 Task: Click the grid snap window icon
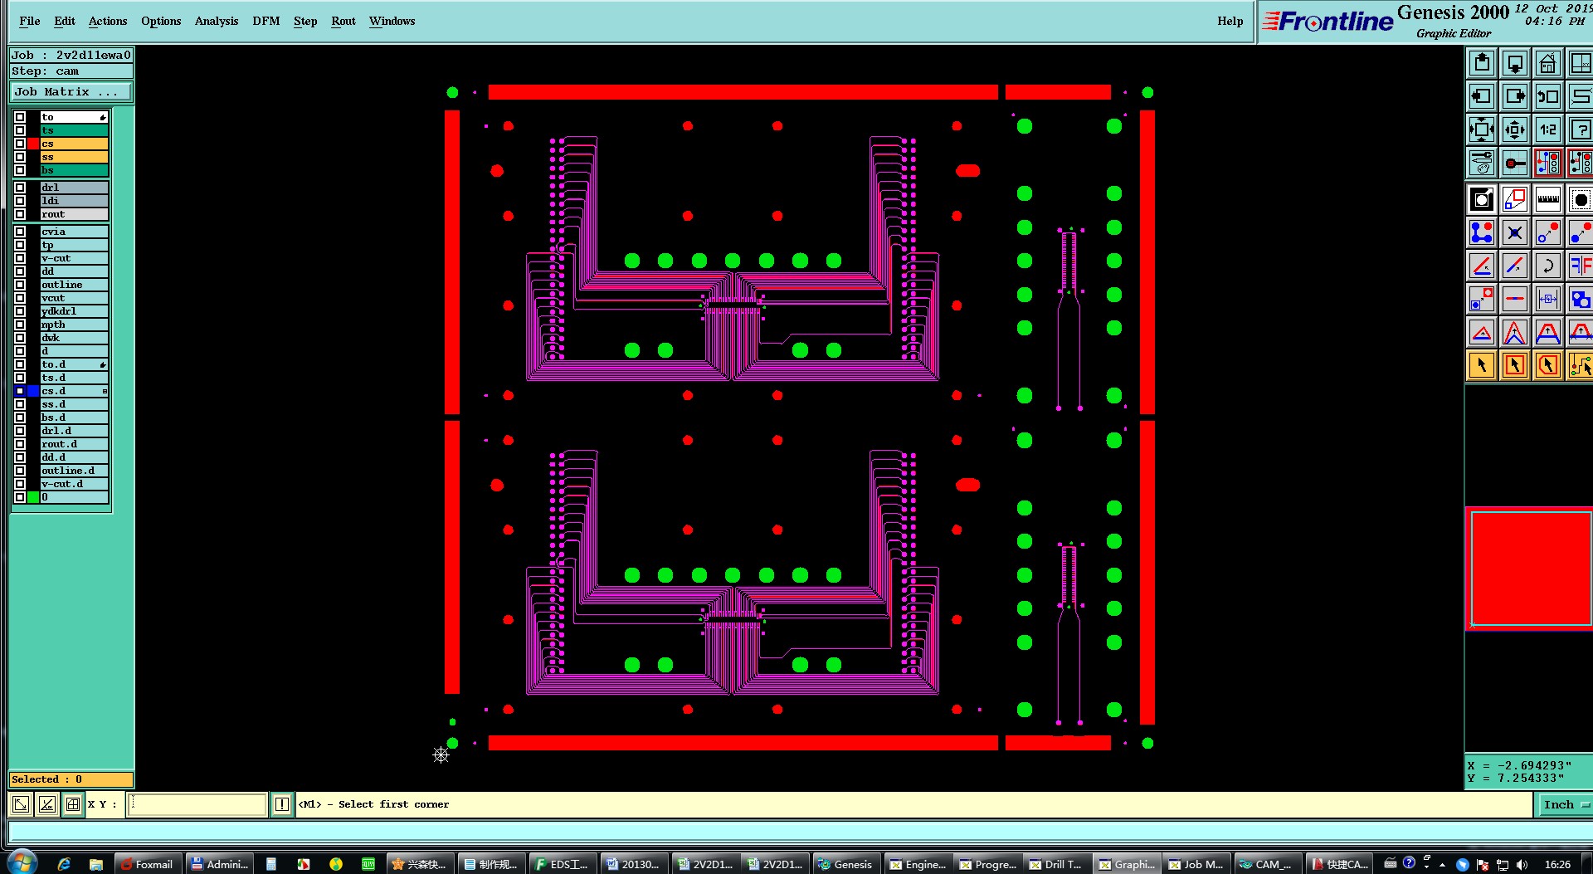[73, 804]
